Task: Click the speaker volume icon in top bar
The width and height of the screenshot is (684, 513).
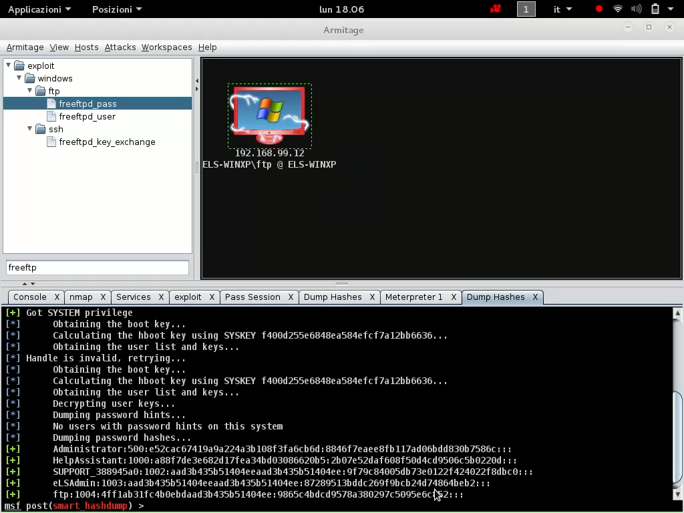Action: point(637,9)
